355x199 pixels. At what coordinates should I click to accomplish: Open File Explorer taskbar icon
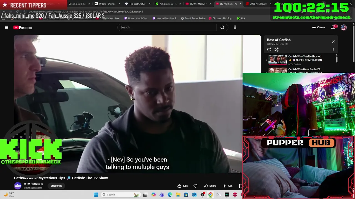pyautogui.click(x=178, y=195)
